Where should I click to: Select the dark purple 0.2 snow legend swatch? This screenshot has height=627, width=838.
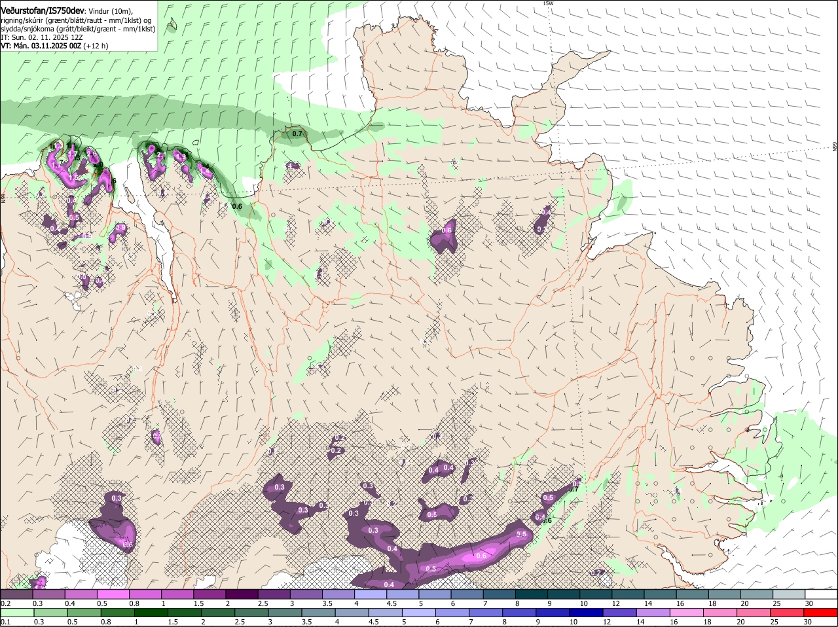click(18, 594)
